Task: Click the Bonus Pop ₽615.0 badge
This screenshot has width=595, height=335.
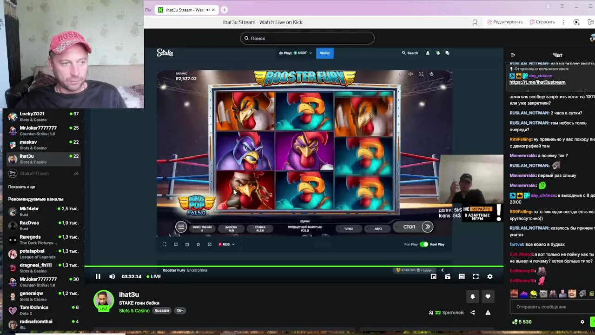Action: [197, 205]
